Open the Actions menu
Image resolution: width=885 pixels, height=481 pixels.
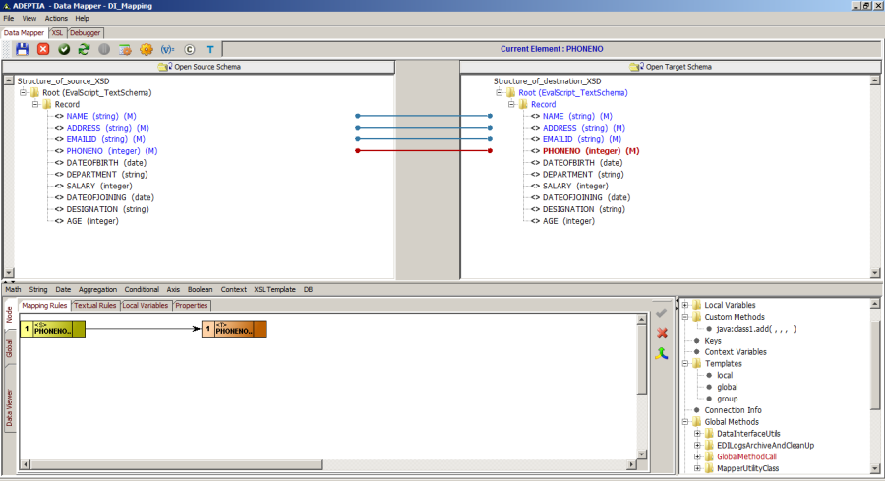[56, 18]
